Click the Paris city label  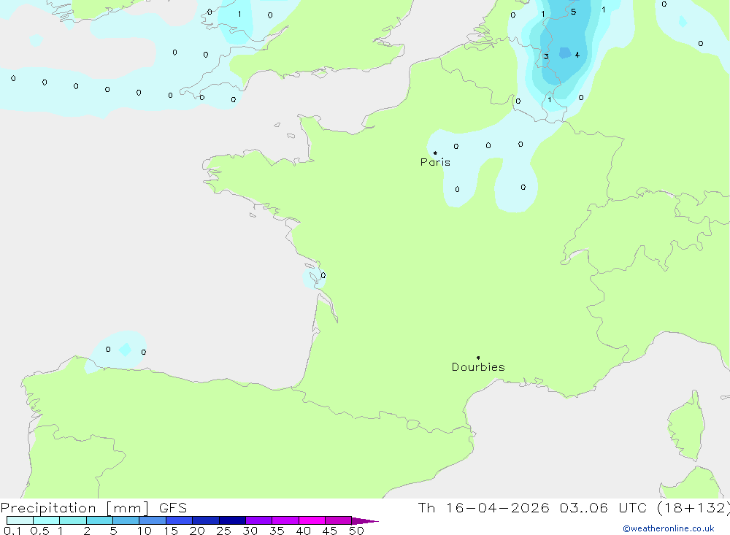pyautogui.click(x=435, y=162)
